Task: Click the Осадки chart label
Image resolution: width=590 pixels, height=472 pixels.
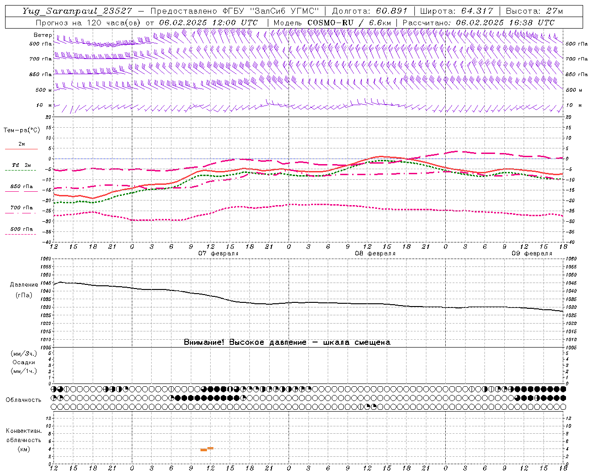Action: coord(24,362)
